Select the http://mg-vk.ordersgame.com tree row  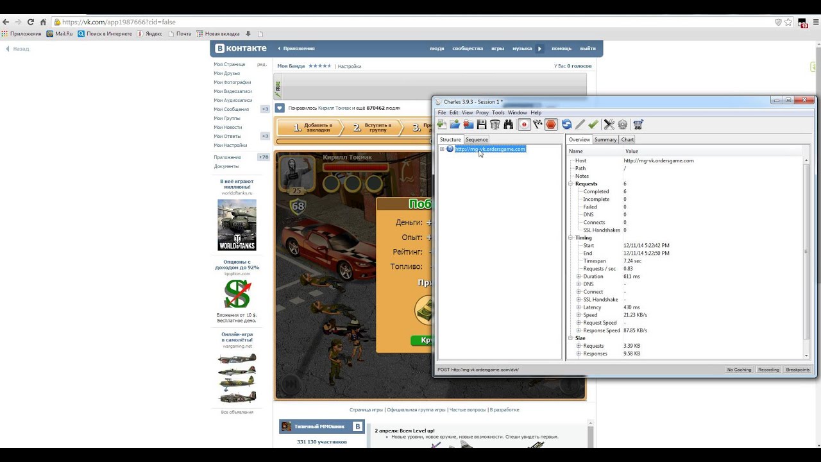(490, 149)
